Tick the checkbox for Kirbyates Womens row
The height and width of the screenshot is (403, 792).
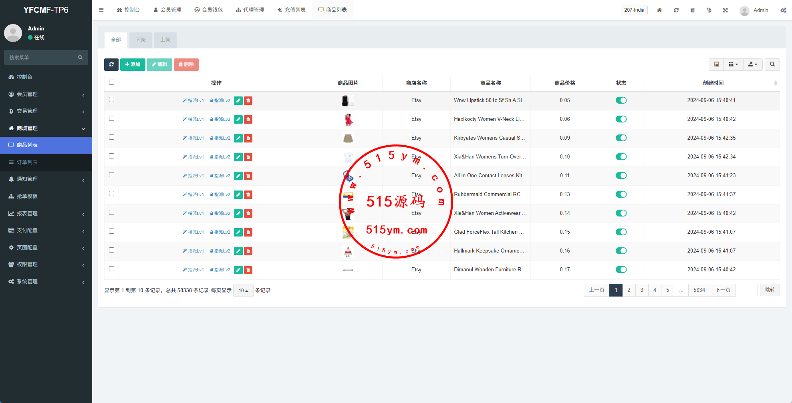[112, 137]
